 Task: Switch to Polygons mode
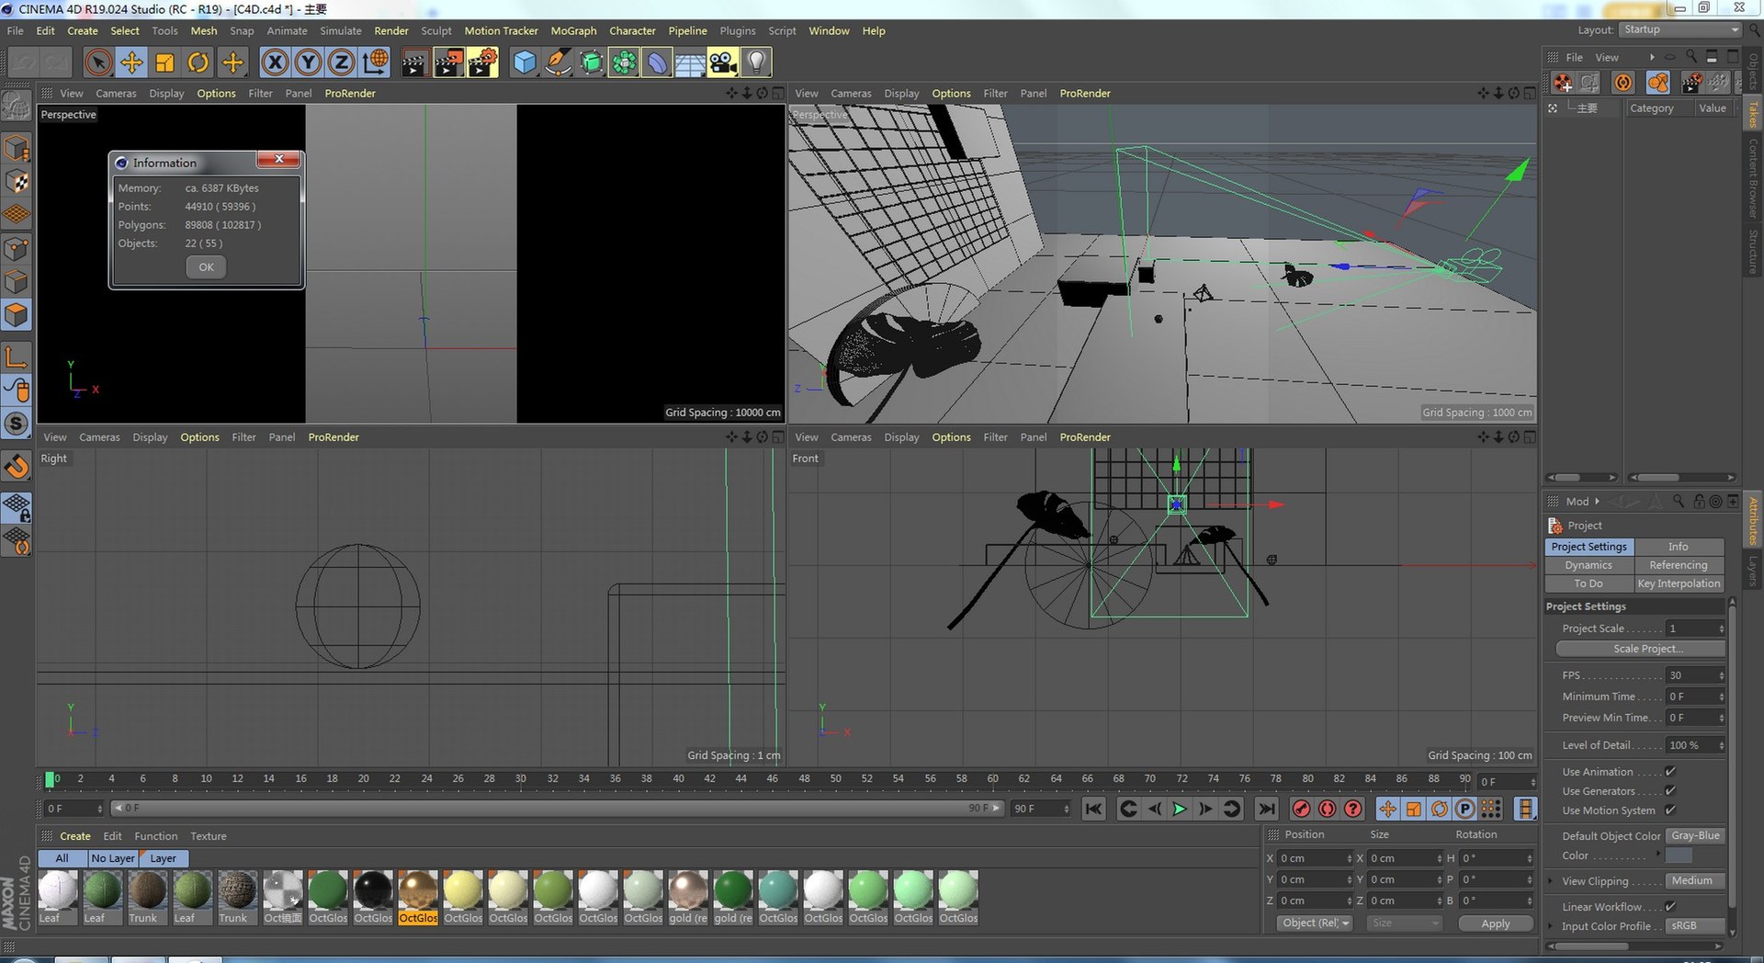pyautogui.click(x=17, y=315)
